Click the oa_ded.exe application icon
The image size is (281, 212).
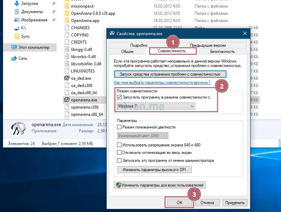pyautogui.click(x=67, y=78)
